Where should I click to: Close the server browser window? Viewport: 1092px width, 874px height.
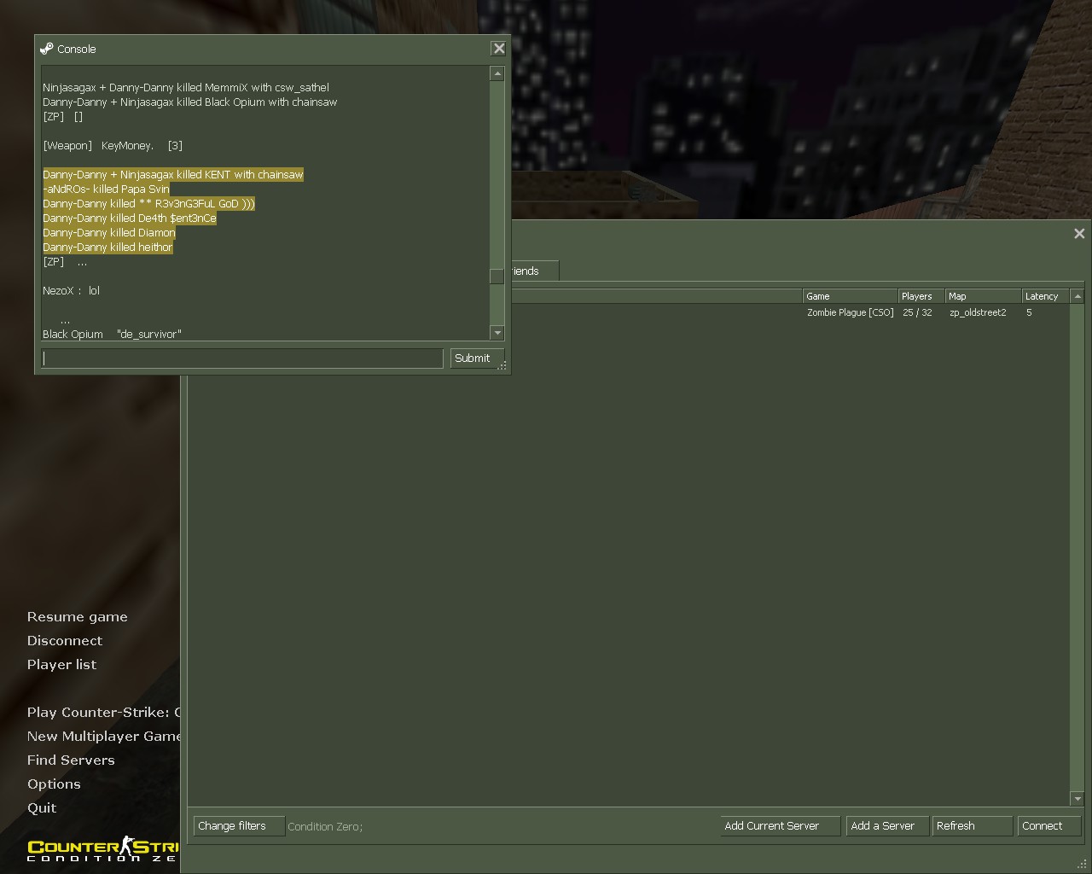tap(1079, 233)
